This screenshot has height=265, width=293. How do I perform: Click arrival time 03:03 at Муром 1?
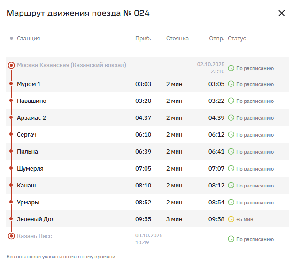point(143,84)
